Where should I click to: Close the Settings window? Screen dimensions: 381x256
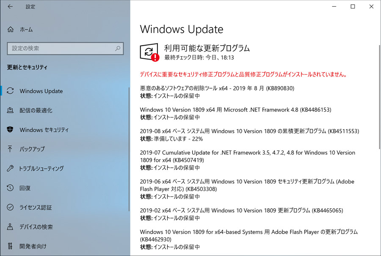[371, 6]
